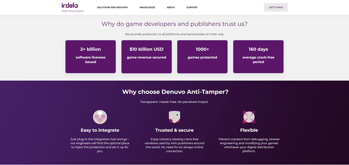This screenshot has height=165, width=349.
Task: Click the 'Prevent crackers from debugging' paragraph
Action: pyautogui.click(x=249, y=145)
